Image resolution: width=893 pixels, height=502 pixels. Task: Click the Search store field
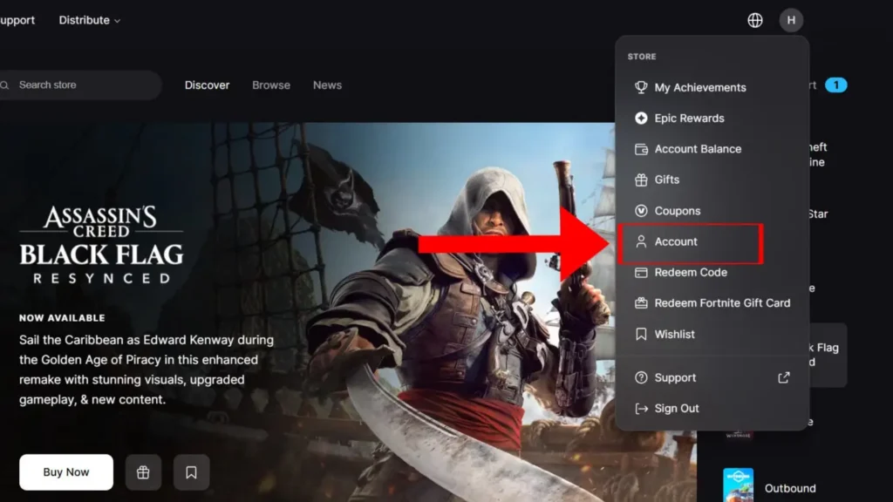pos(81,85)
